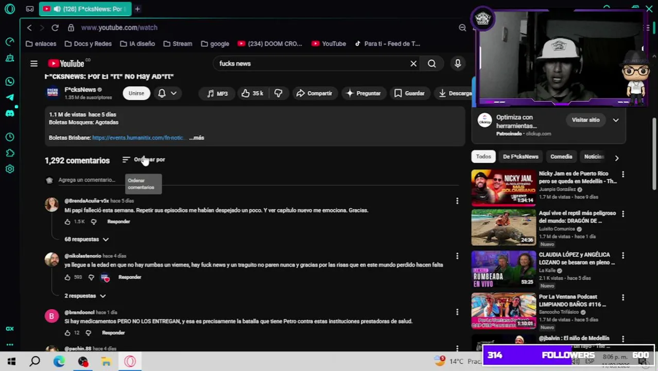Open YouTube hamburger guide menu
This screenshot has height=371, width=658.
click(x=34, y=63)
